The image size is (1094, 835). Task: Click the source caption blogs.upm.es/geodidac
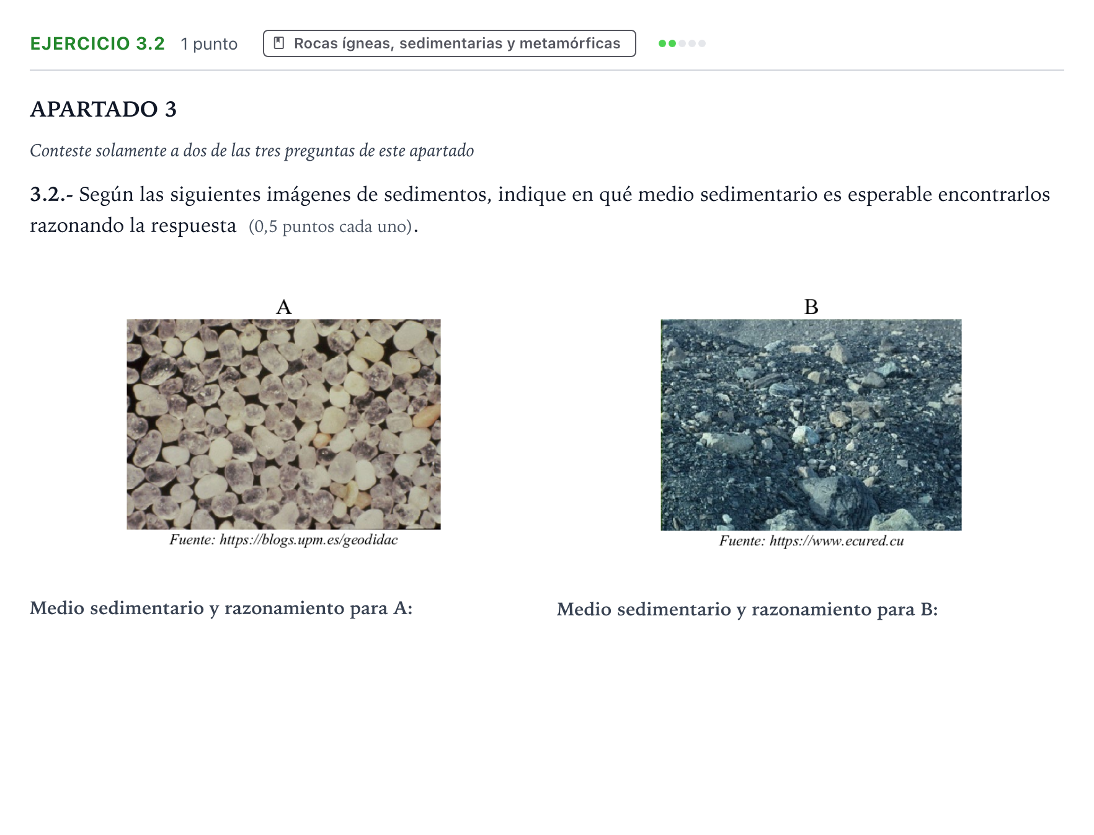tap(283, 540)
